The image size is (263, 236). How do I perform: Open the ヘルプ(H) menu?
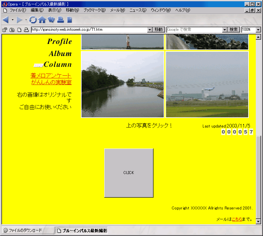tap(183, 10)
